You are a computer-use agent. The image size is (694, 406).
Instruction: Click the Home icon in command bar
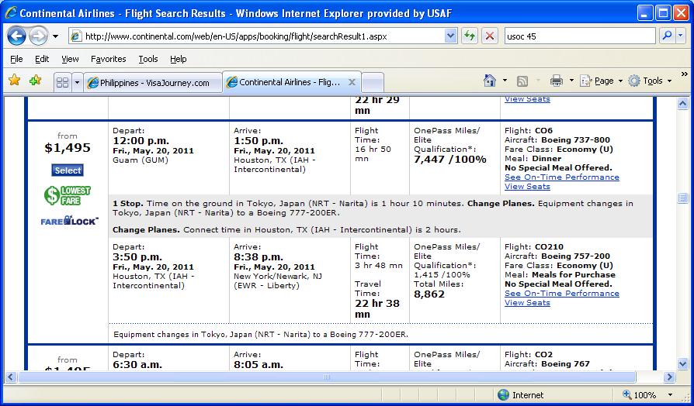click(490, 81)
